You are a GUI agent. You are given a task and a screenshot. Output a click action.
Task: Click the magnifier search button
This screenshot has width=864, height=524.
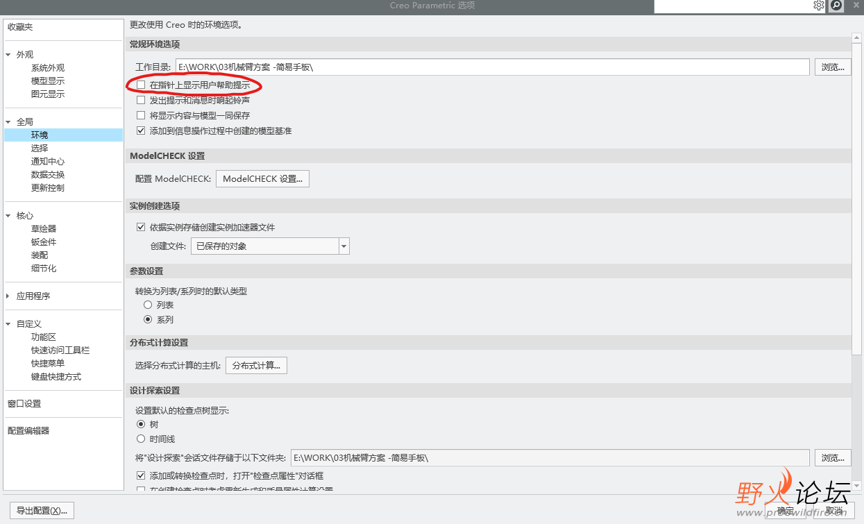click(x=836, y=6)
